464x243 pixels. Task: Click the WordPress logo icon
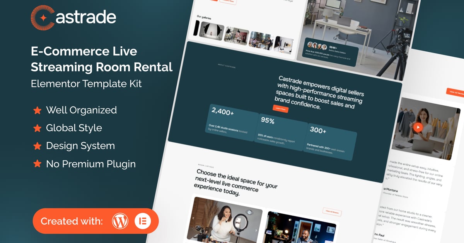(x=120, y=221)
